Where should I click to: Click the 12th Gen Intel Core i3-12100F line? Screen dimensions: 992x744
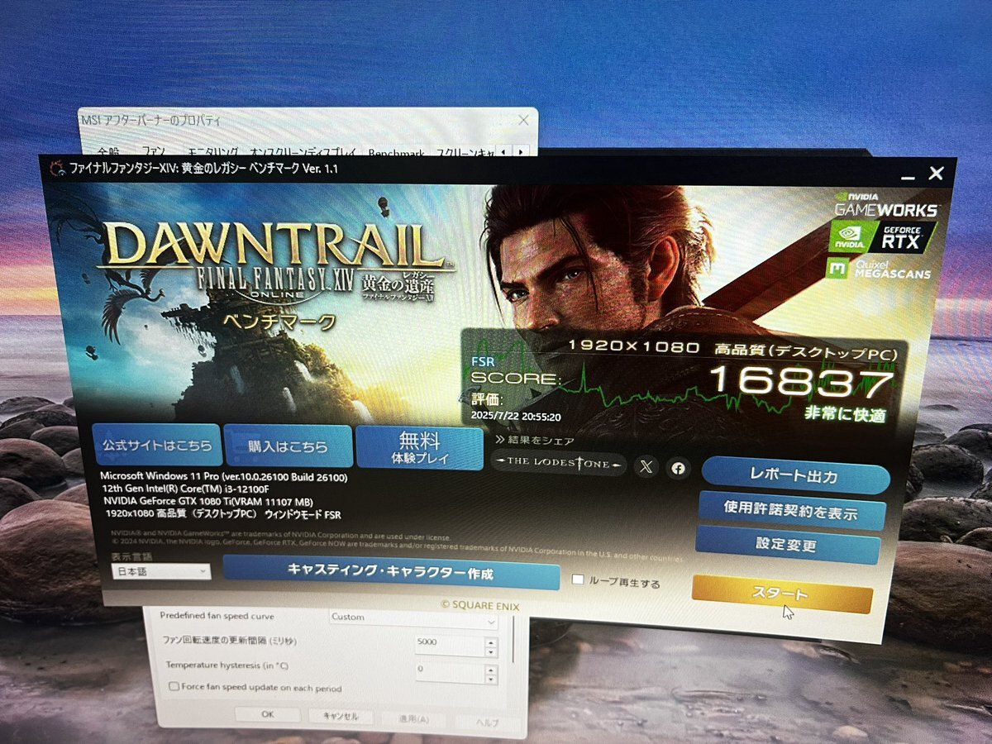click(x=188, y=489)
